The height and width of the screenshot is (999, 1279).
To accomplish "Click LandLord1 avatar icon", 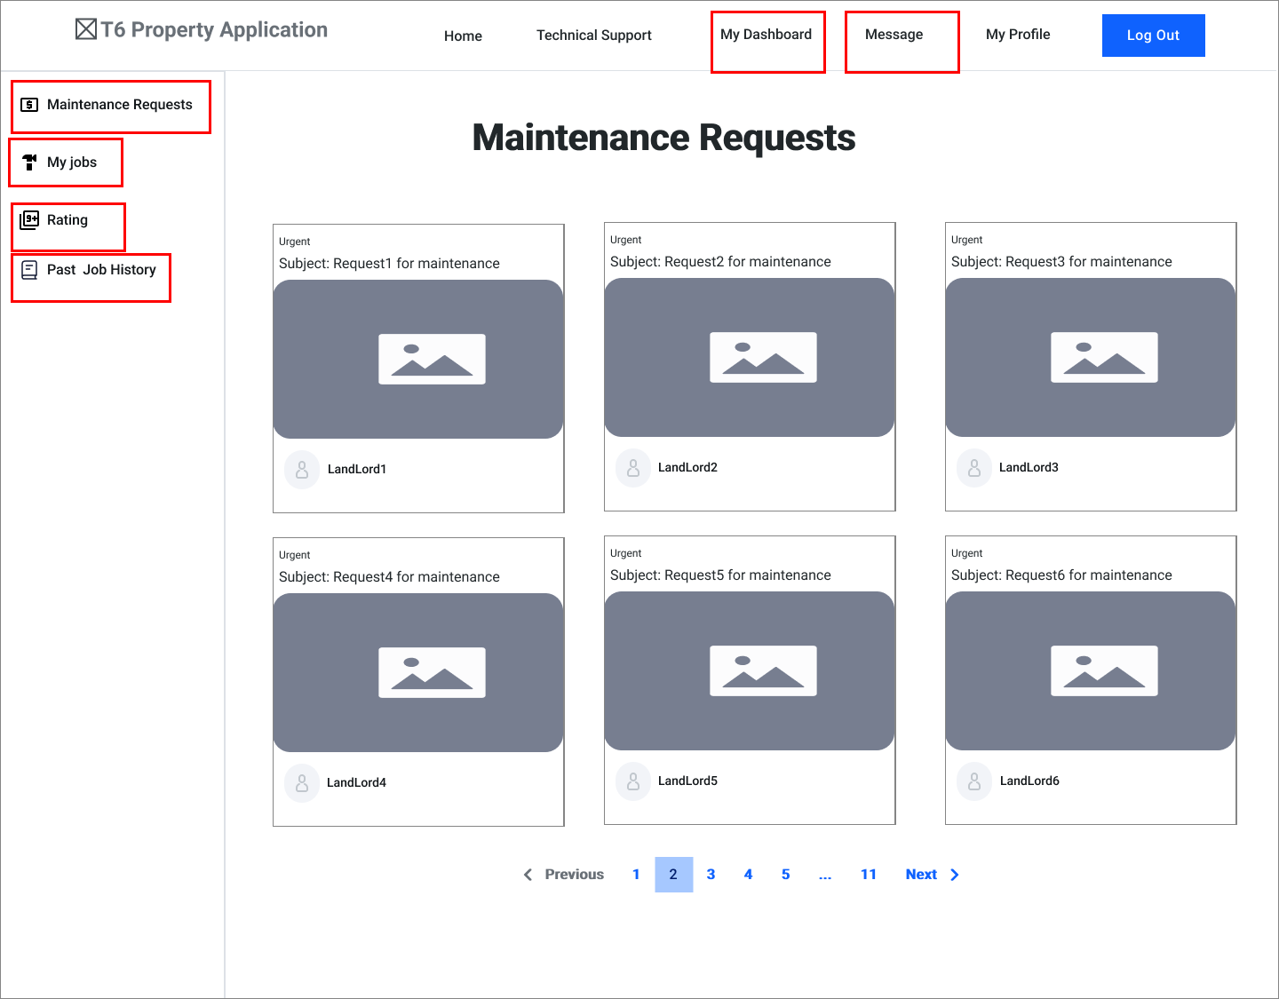I will pos(302,469).
